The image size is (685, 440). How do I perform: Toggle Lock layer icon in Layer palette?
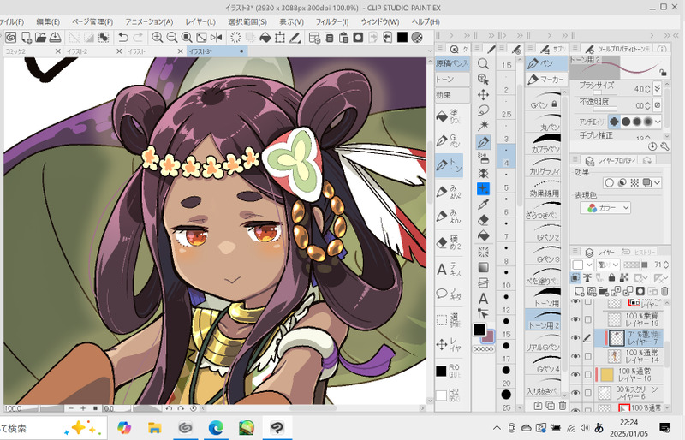611,277
